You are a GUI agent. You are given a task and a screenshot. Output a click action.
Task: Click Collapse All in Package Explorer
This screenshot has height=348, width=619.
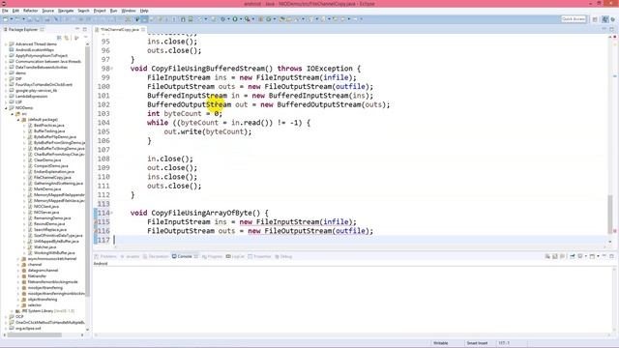pyautogui.click(x=59, y=38)
